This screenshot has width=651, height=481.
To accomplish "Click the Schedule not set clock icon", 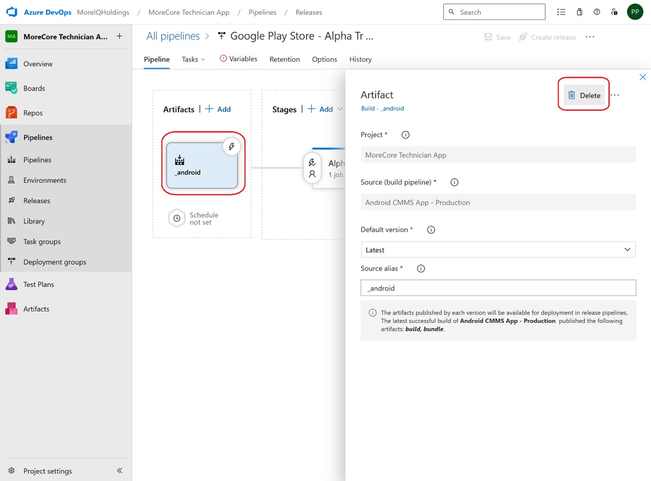I will tap(177, 219).
